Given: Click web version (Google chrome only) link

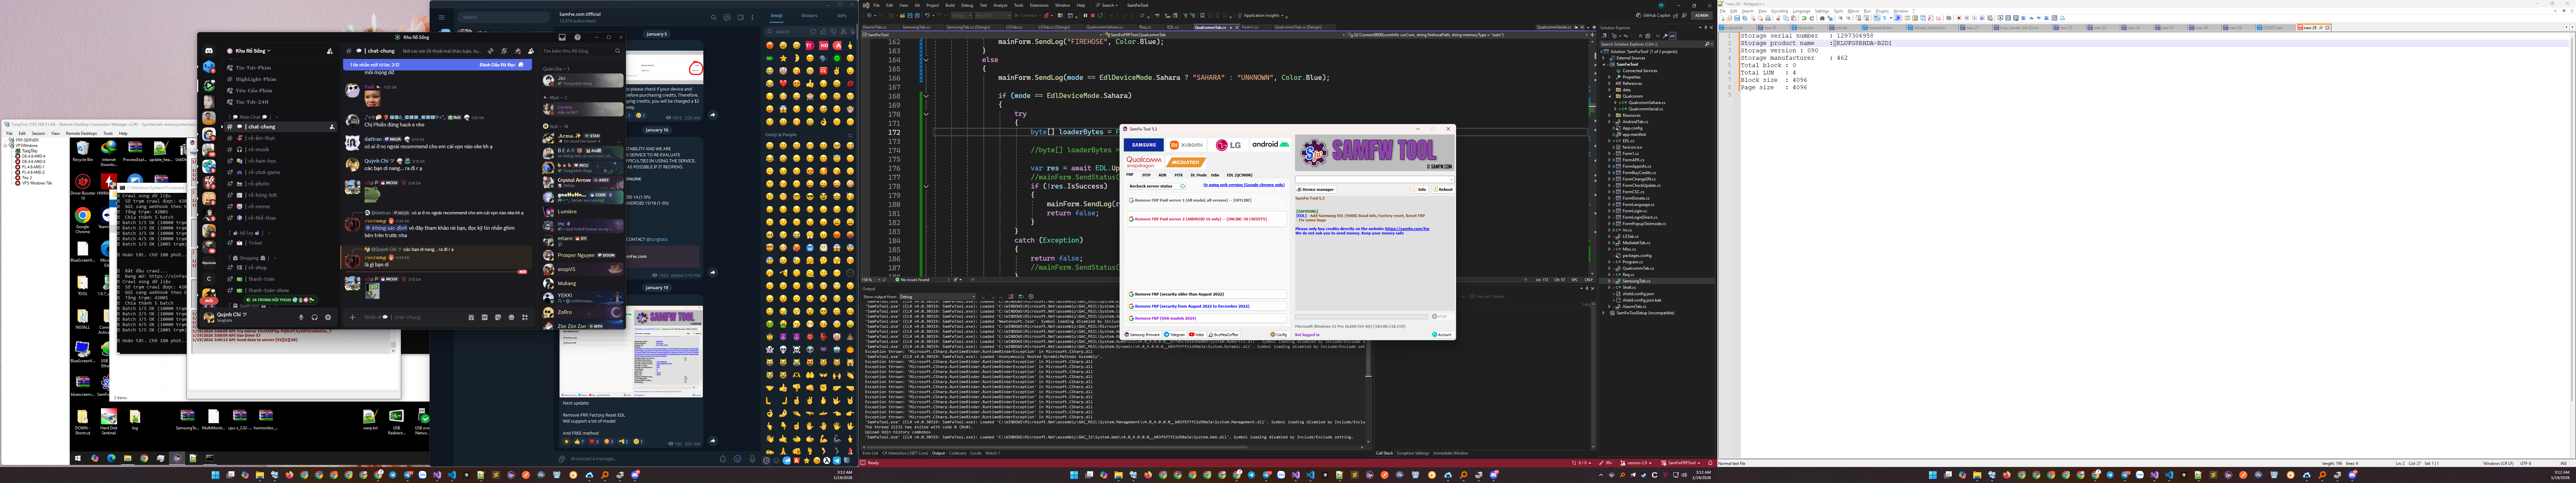Looking at the screenshot, I should coord(1244,185).
